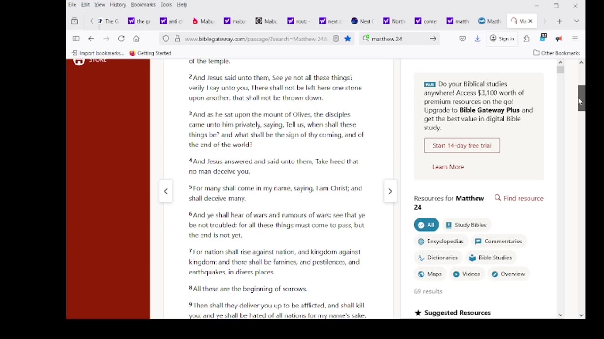Click the extension icon with badge
The width and height of the screenshot is (604, 339).
pyautogui.click(x=543, y=38)
